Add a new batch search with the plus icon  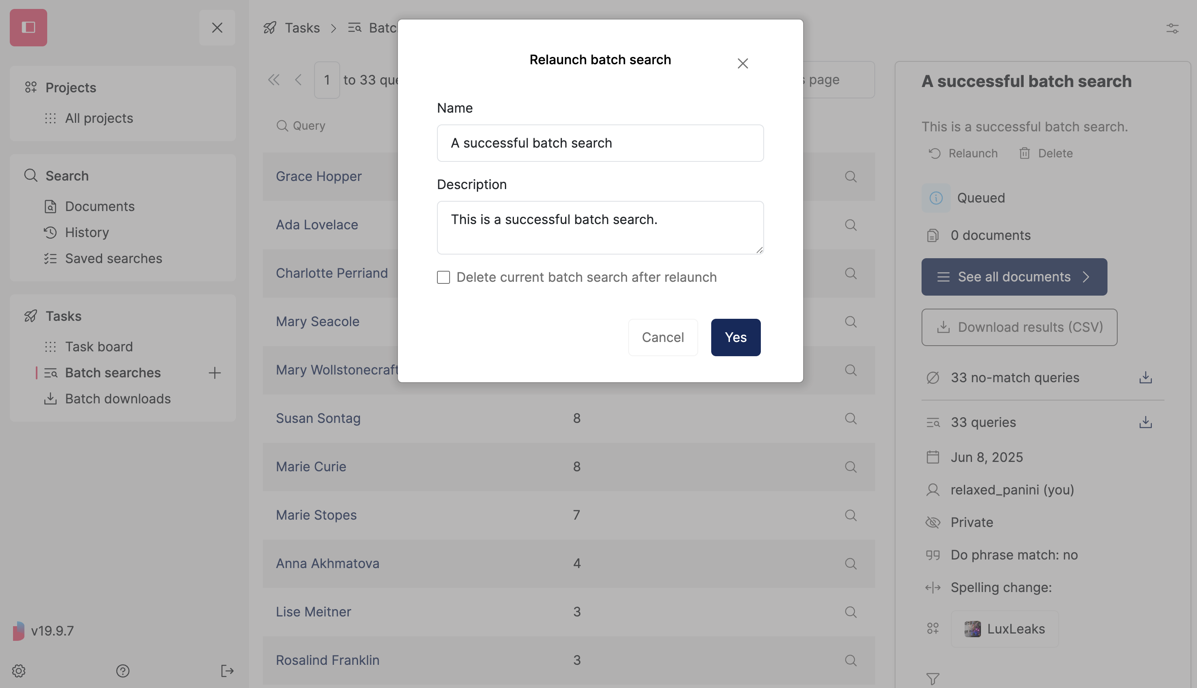[x=215, y=373]
